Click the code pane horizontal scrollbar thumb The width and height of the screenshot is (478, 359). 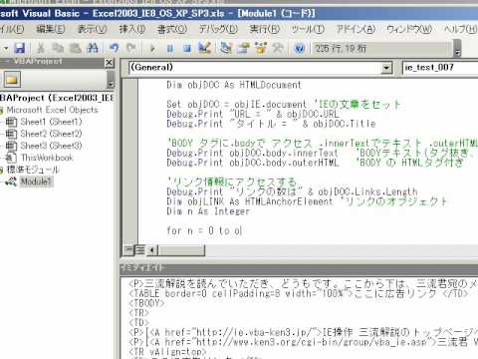coord(181,250)
